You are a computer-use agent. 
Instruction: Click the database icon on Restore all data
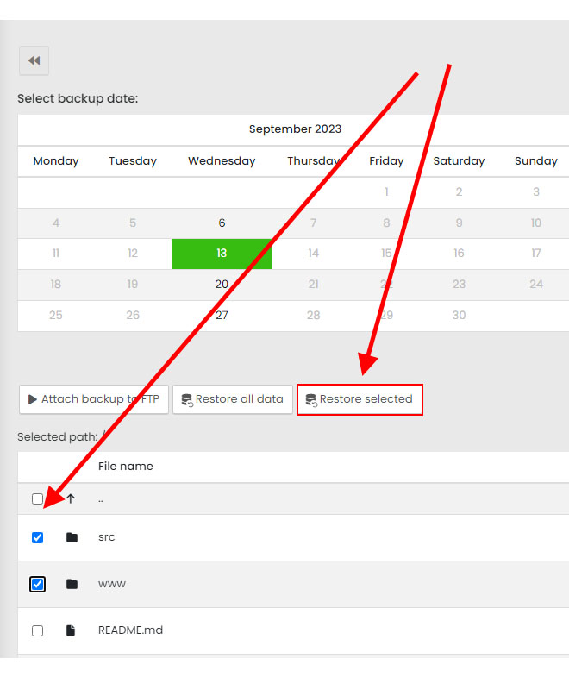click(186, 399)
